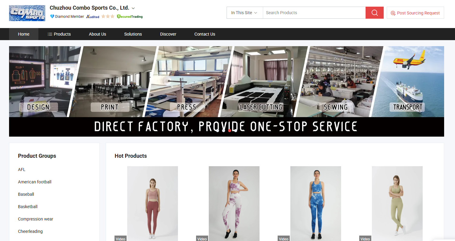Click the Products list menu icon

(x=50, y=34)
